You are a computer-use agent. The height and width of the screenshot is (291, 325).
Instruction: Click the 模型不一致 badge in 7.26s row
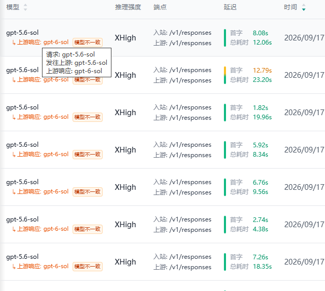tap(88, 266)
